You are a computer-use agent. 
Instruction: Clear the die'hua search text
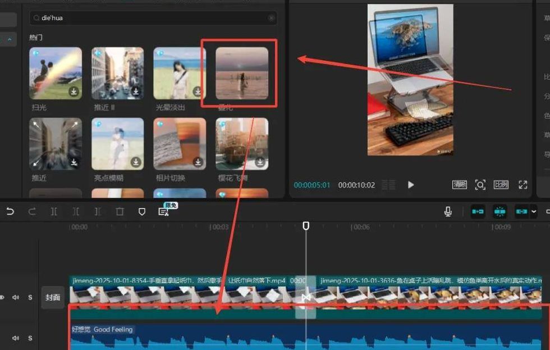click(272, 18)
